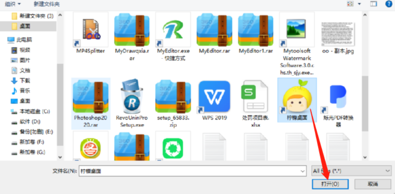Image resolution: width=395 pixels, height=194 pixels.
Task: Open 下载 in navigation pane
Action: point(21,80)
